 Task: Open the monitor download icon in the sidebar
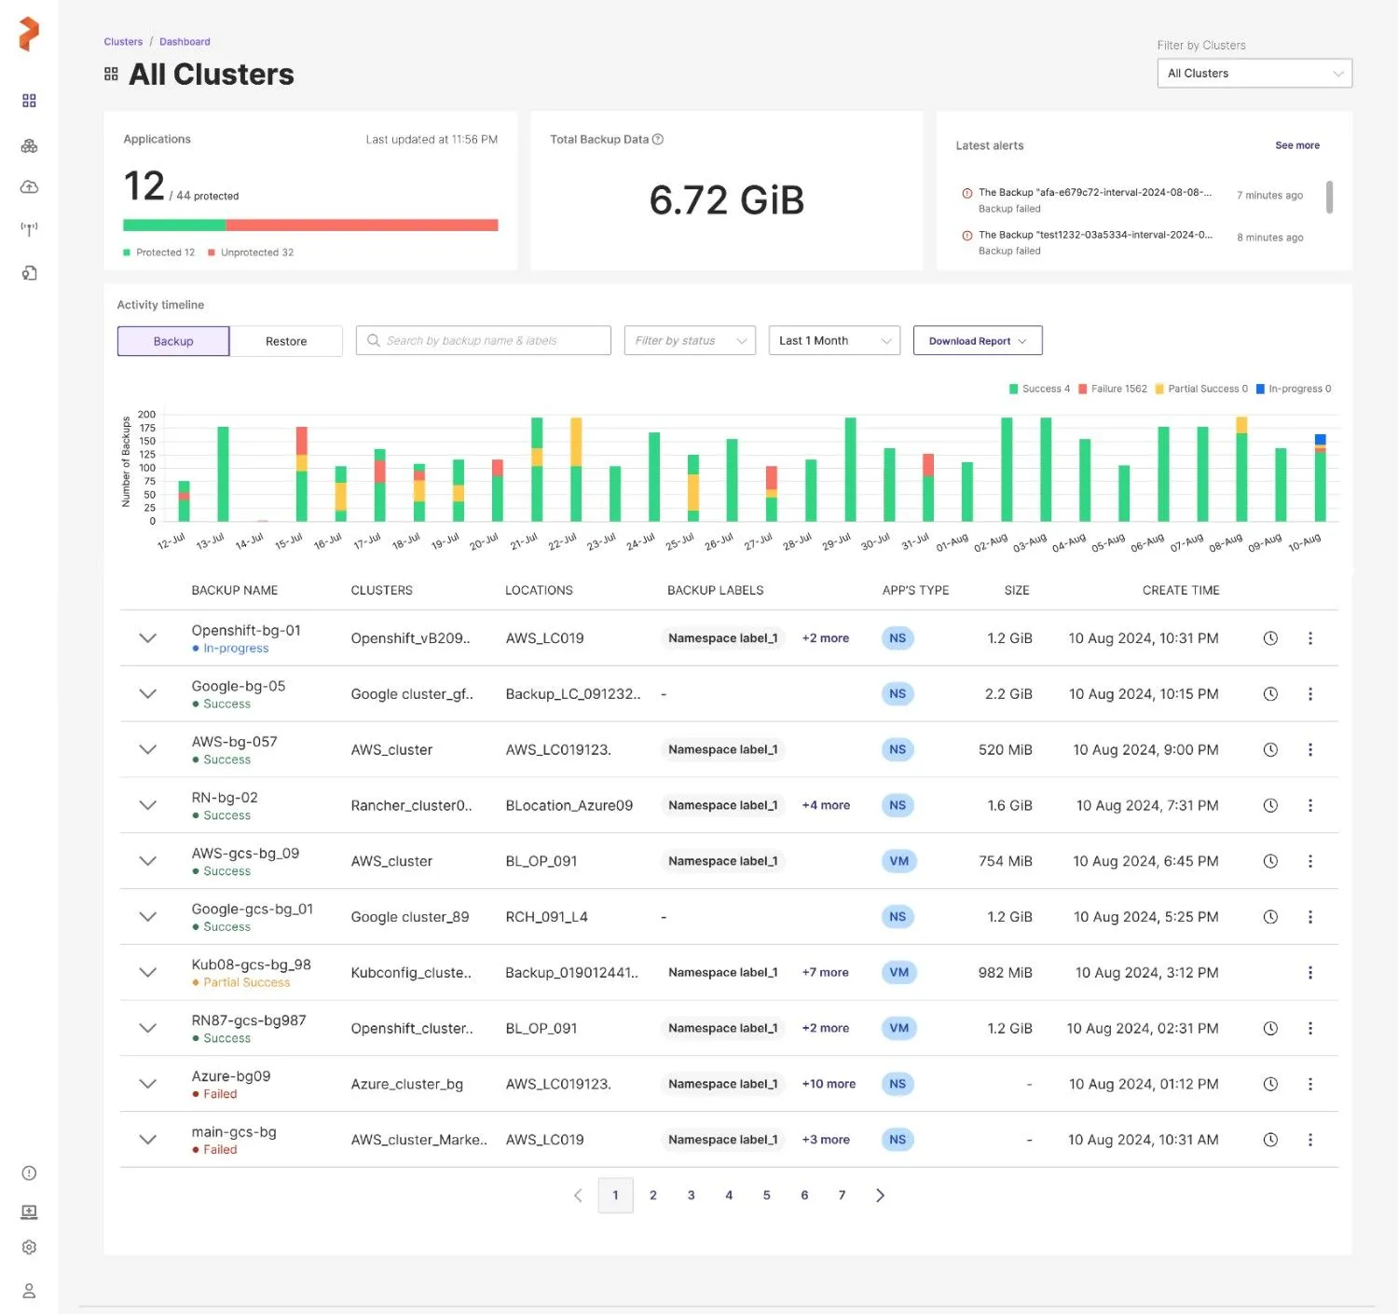coord(29,1211)
